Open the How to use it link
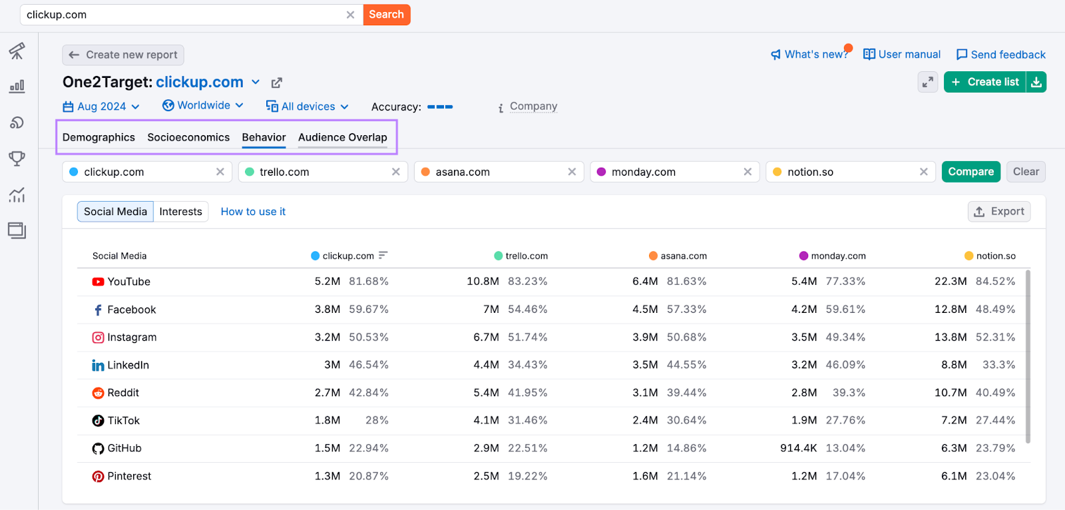 [x=253, y=212]
